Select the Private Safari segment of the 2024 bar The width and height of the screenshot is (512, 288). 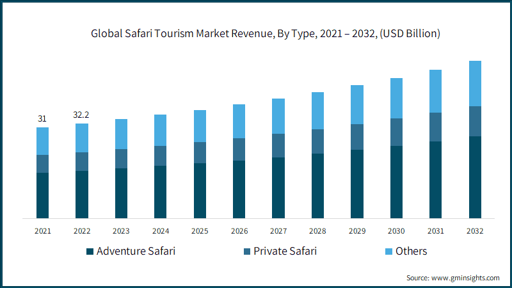161,156
